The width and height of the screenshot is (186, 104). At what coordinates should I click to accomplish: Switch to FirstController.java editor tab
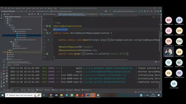107,14
